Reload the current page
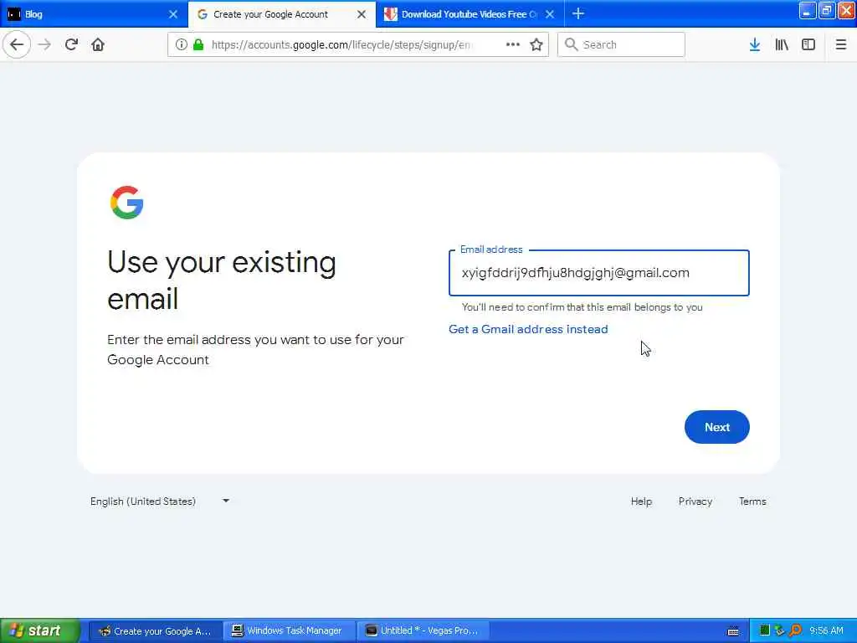Screen dimensions: 857x643 (x=71, y=44)
